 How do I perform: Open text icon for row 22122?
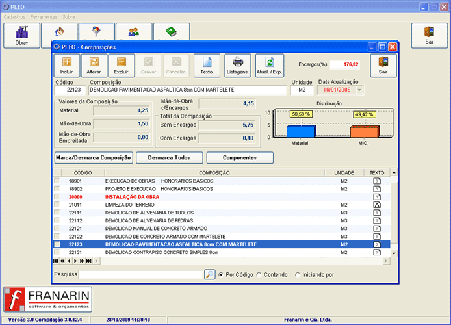pos(377,237)
